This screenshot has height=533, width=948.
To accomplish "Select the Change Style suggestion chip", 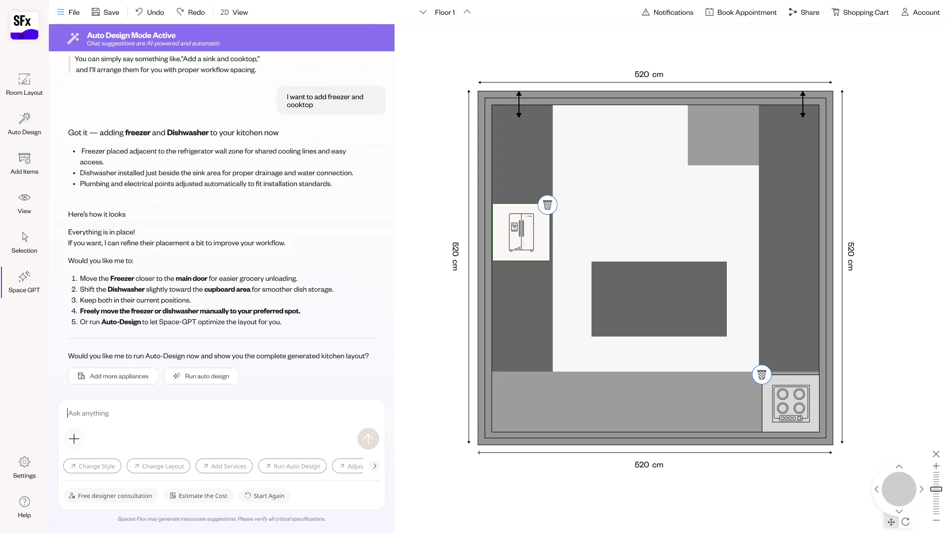I will [92, 466].
